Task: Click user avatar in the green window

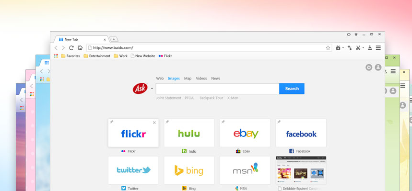Action: [x=393, y=91]
